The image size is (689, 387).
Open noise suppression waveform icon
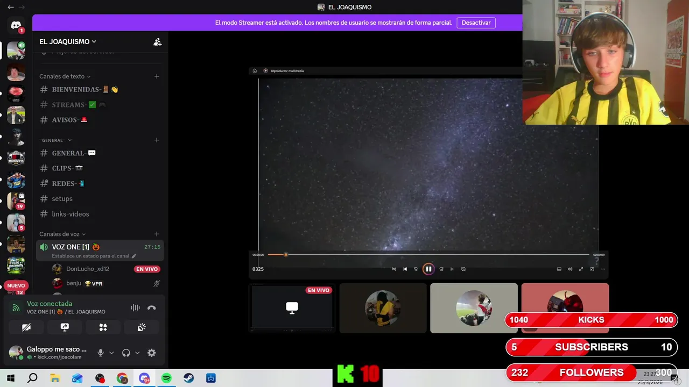click(135, 307)
